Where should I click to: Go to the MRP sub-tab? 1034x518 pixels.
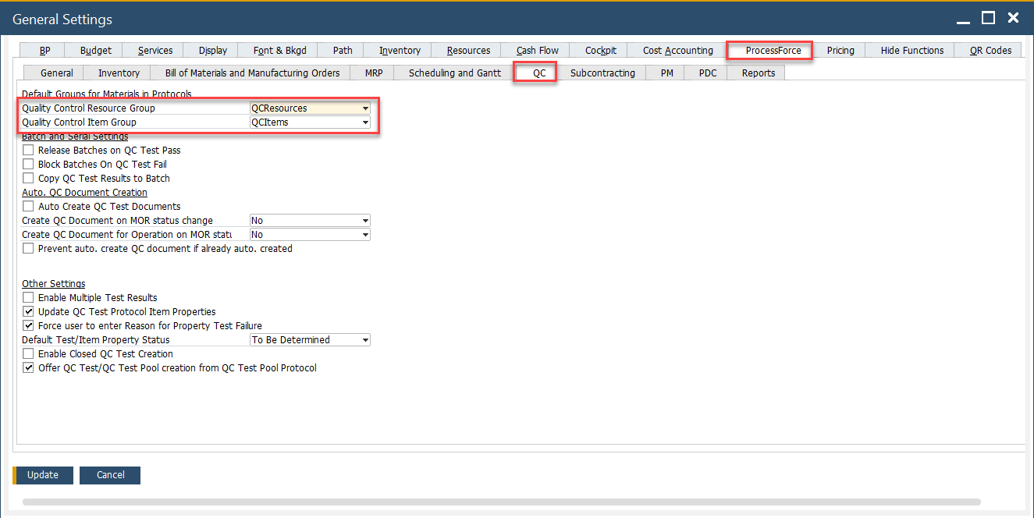click(374, 73)
